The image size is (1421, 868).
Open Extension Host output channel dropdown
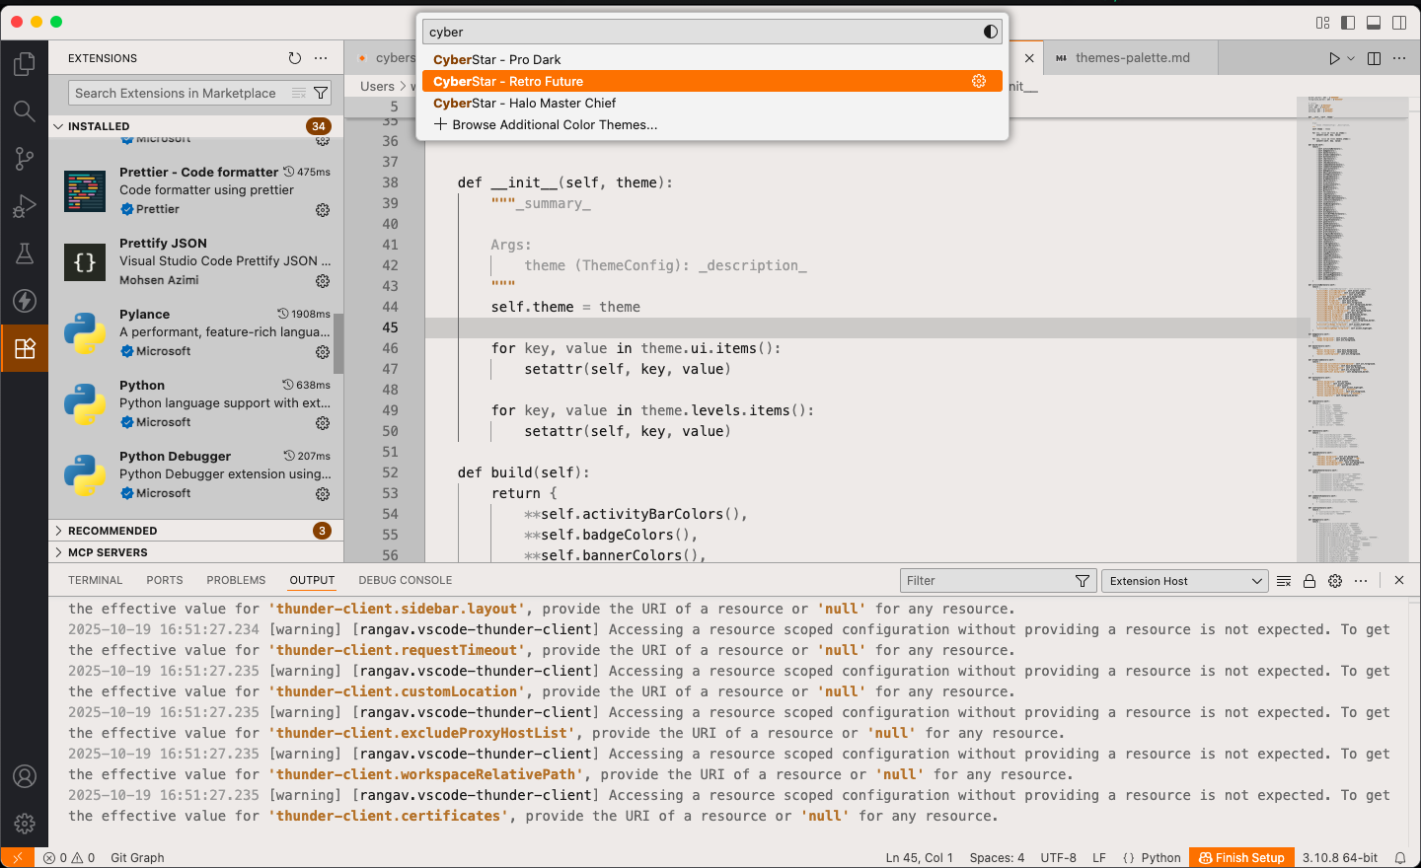1185,581
